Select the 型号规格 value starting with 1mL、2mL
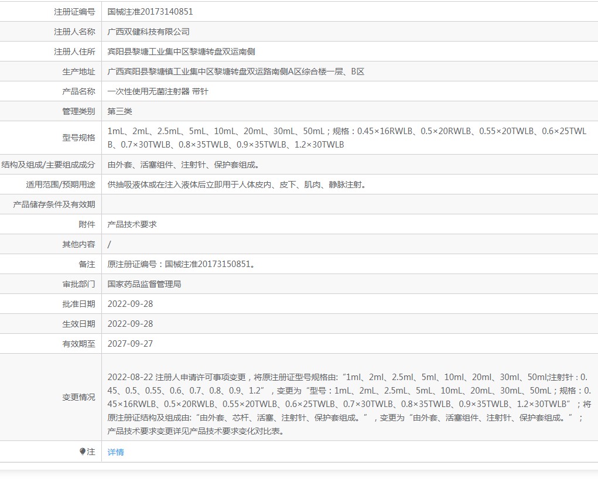The height and width of the screenshot is (482, 598). (347, 138)
